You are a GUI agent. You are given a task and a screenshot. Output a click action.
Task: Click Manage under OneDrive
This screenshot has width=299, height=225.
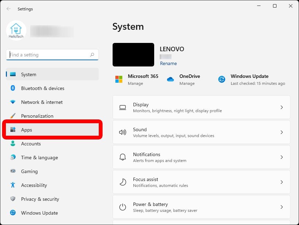[x=187, y=83]
